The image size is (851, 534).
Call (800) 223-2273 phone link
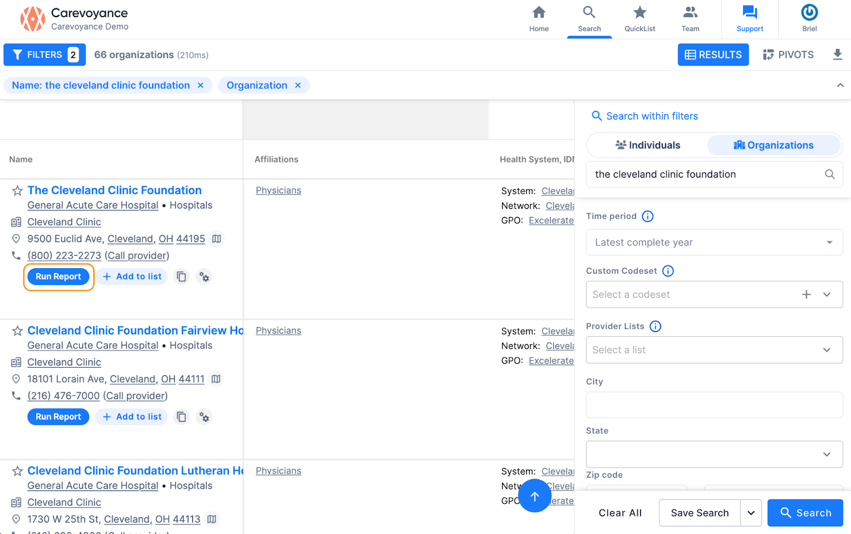click(64, 256)
